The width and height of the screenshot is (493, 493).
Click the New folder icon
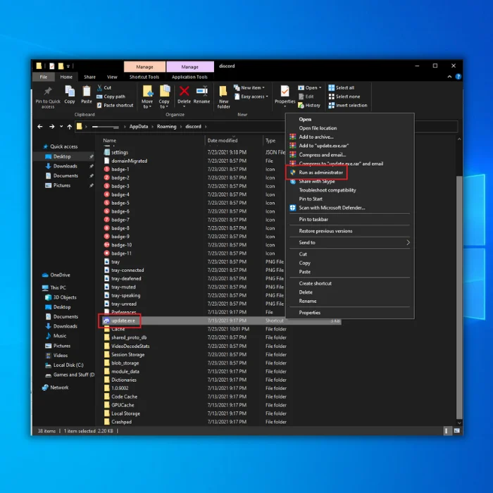223,91
